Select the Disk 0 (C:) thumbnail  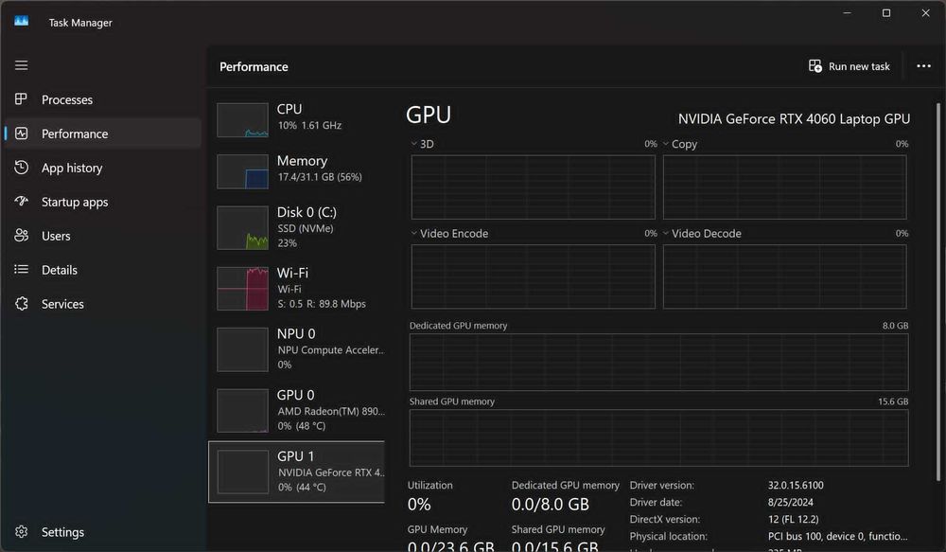click(x=242, y=227)
